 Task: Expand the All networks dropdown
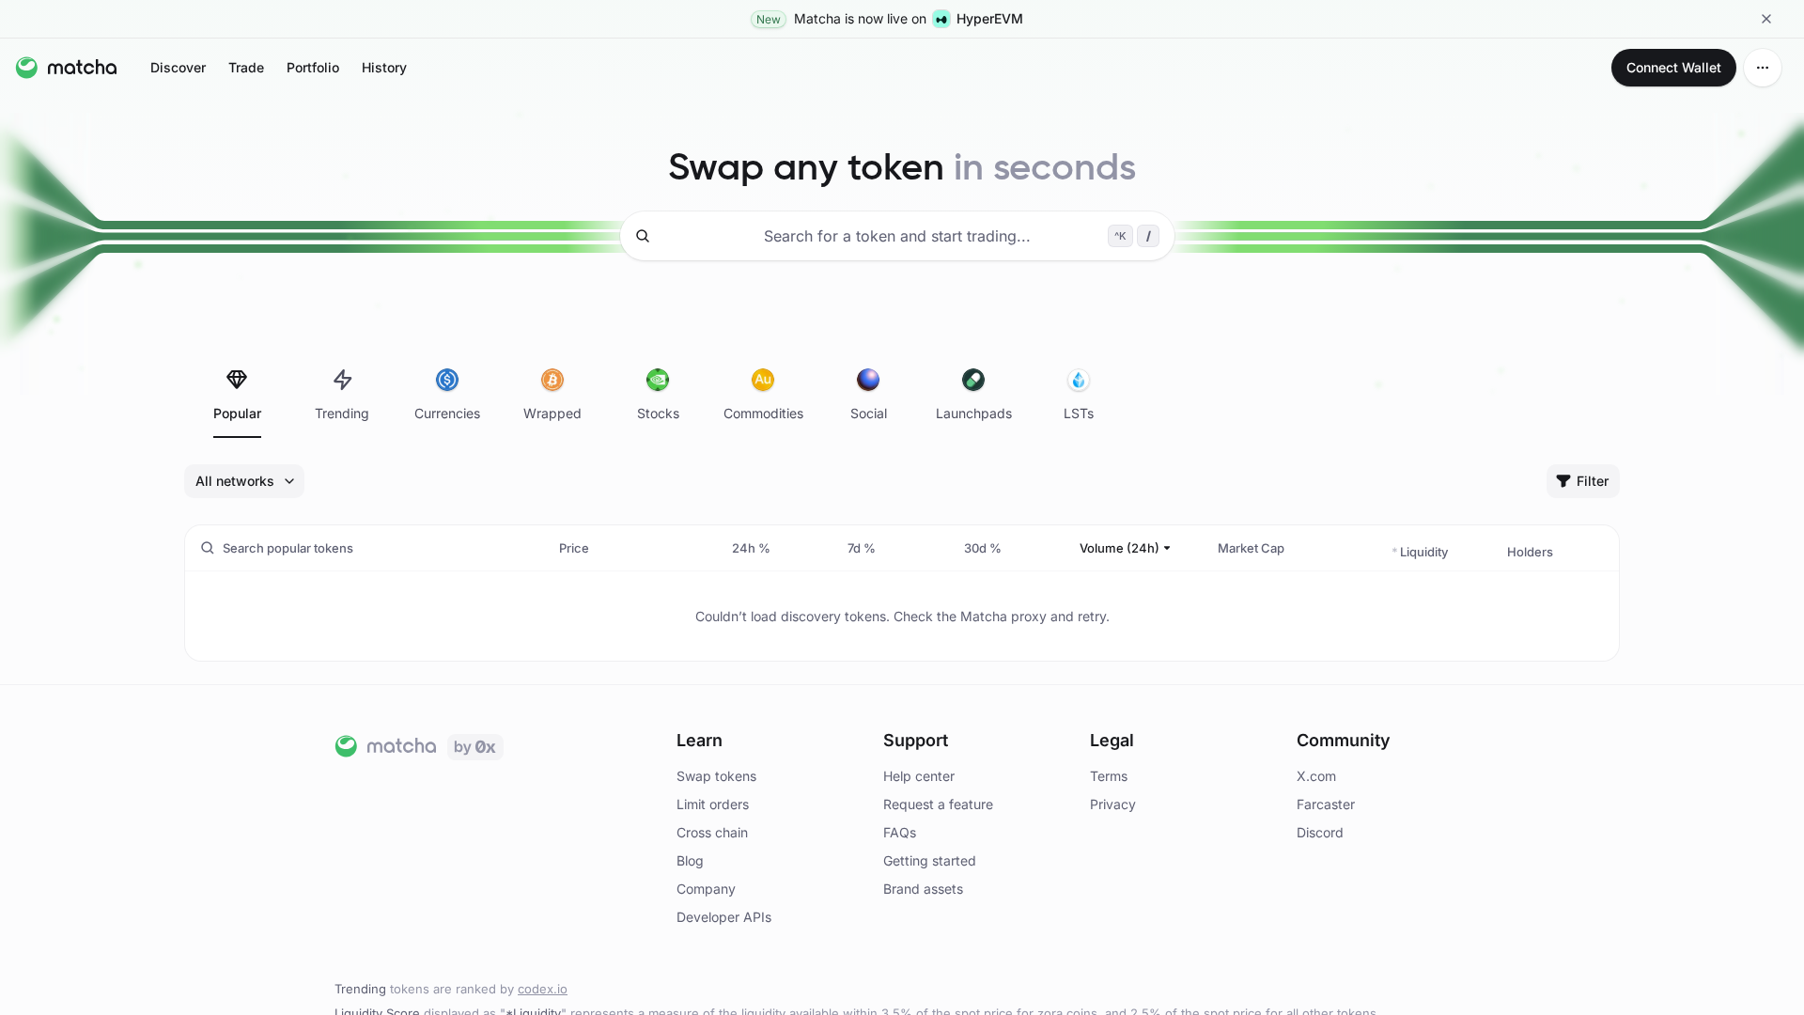(x=244, y=481)
